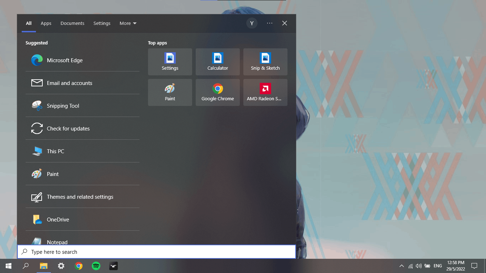The image size is (486, 273).
Task: Expand the More dropdown filter
Action: point(128,23)
